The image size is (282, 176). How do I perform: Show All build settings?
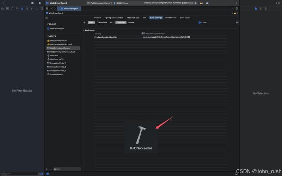click(111, 23)
